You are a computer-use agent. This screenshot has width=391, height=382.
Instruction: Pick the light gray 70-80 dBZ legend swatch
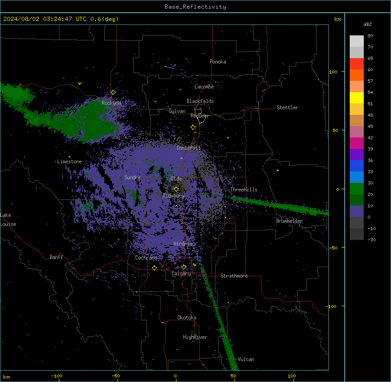tap(357, 41)
